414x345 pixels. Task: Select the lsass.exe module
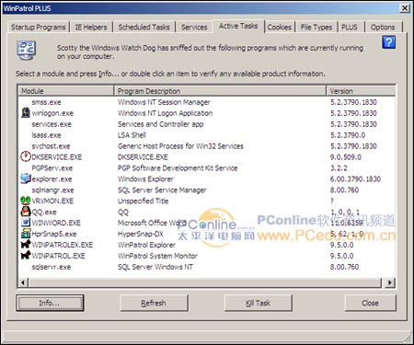(46, 135)
